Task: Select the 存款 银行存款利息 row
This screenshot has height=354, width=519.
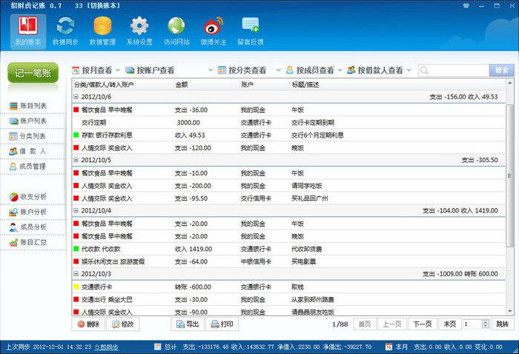Action: [288, 136]
